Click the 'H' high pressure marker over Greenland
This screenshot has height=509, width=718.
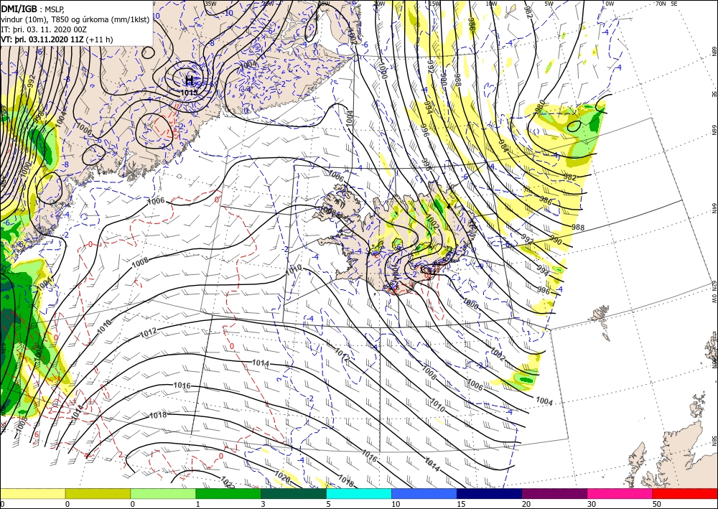pyautogui.click(x=189, y=81)
